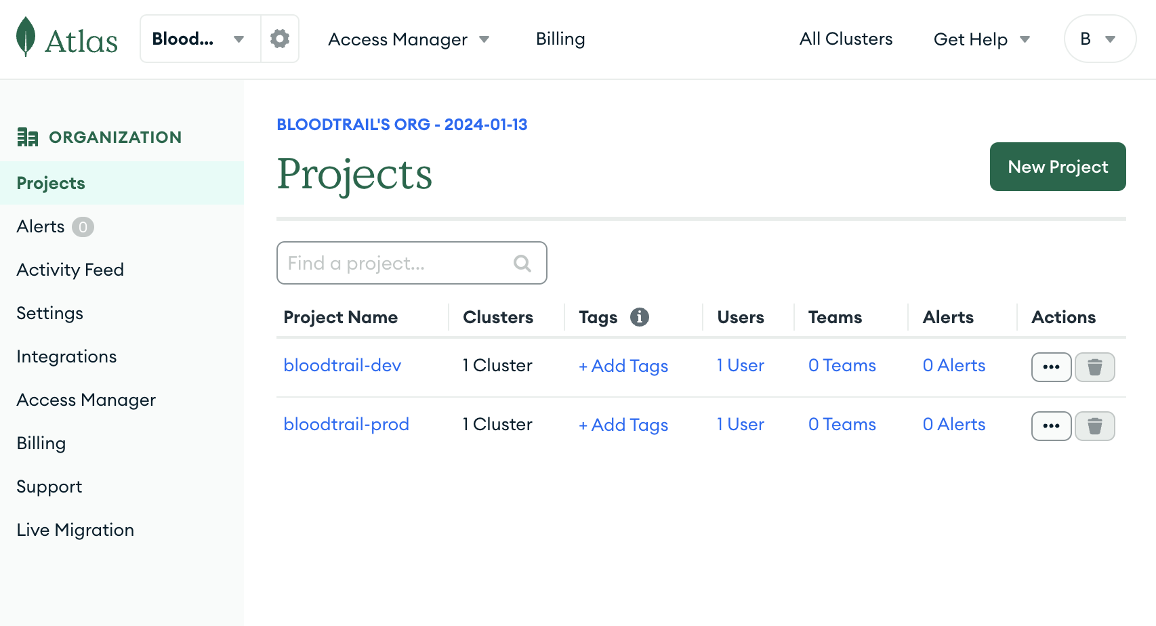Click the BLOODTRAIL'S ORG breadcrumb link
This screenshot has height=626, width=1156.
click(402, 125)
